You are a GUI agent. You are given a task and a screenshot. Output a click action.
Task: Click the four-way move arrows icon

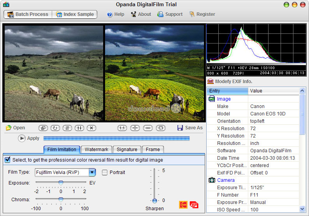pos(135,128)
